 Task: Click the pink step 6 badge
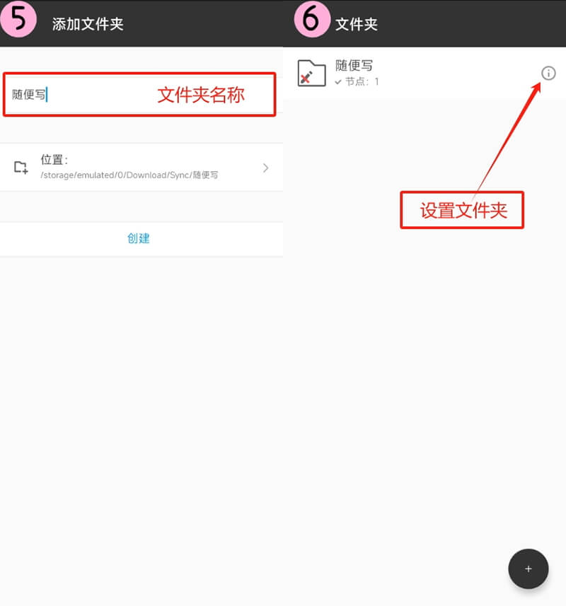312,19
